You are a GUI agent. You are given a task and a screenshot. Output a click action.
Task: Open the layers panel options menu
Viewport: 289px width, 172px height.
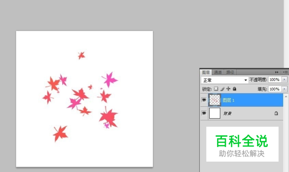(x=285, y=72)
